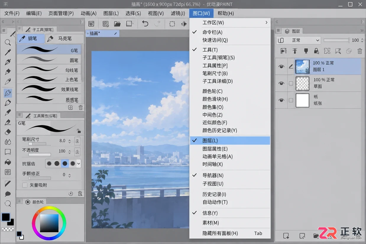Screen dimensions: 366x244
Task: Select the 圆笔 brush preset
Action: tap(49, 59)
